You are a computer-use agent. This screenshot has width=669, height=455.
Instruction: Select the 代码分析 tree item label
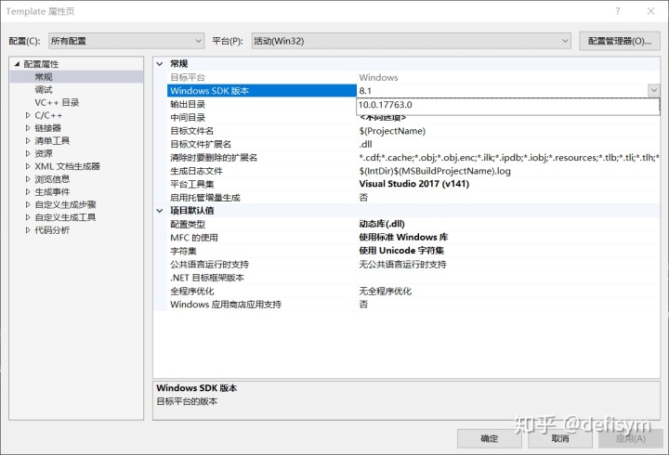tap(52, 230)
